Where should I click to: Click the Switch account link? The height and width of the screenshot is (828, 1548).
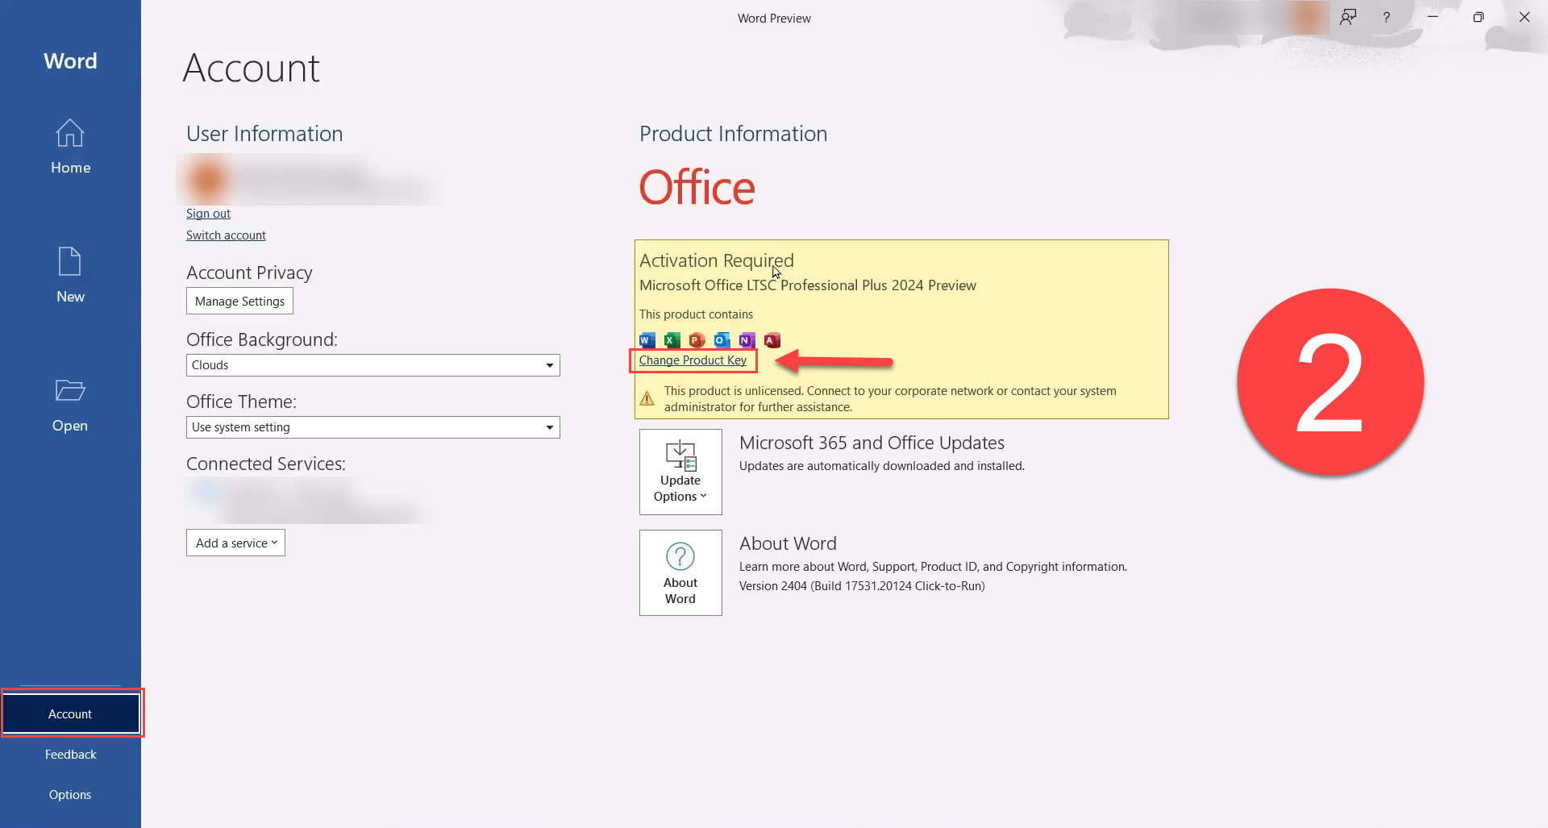(226, 235)
